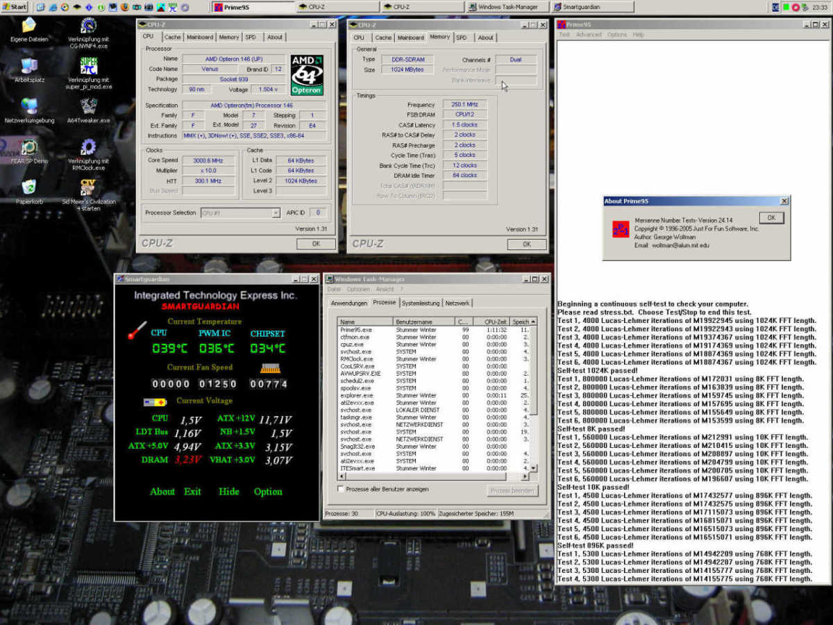The height and width of the screenshot is (625, 833).
Task: Click OK in the CPU-Z processor window
Action: [x=316, y=244]
